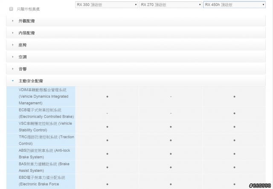Viewport: 273px width, 189px height.
Task: Click the arrow icon beside 內裝配備
Action: tap(13, 33)
